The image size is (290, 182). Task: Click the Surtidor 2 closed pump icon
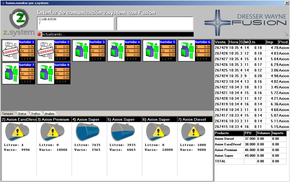(46, 50)
